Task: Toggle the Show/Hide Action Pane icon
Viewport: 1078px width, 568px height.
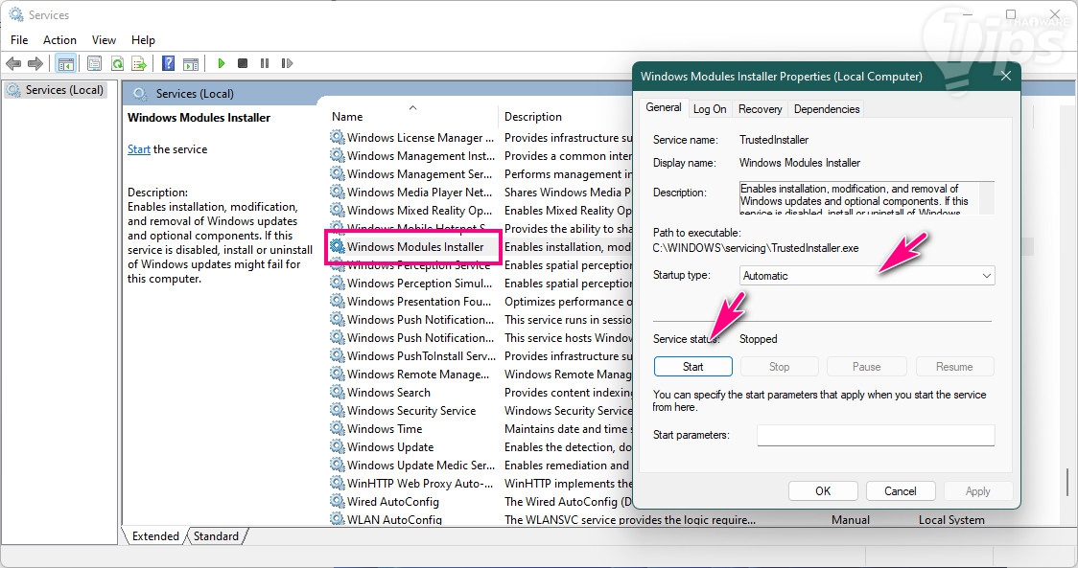Action: [190, 63]
